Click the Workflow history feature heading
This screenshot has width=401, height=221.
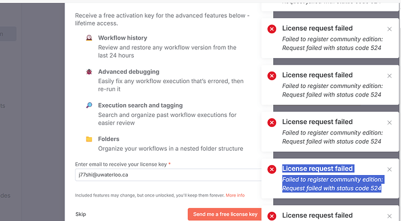pos(123,38)
